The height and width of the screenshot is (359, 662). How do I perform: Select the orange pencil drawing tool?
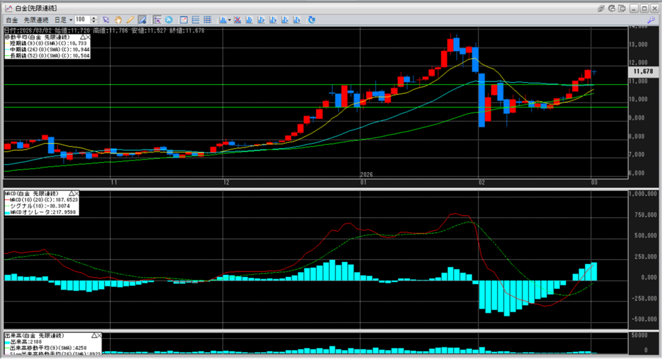click(x=130, y=19)
